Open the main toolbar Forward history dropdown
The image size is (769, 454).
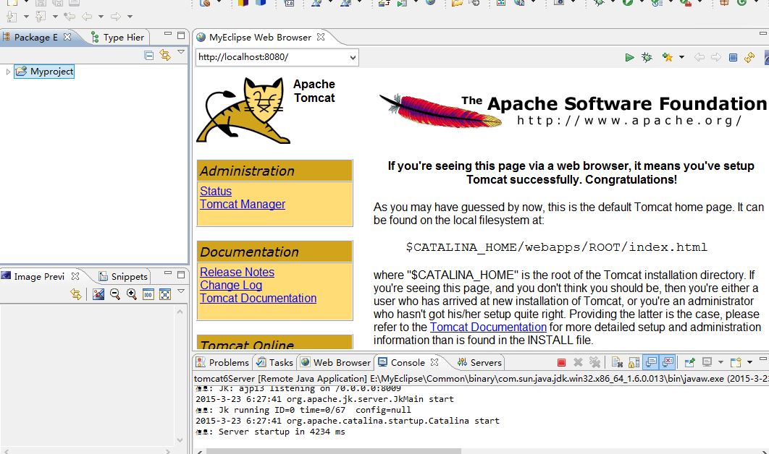pos(130,17)
